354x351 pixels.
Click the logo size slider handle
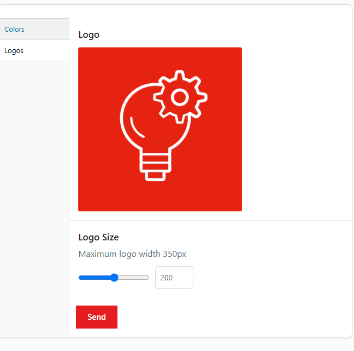pyautogui.click(x=114, y=278)
